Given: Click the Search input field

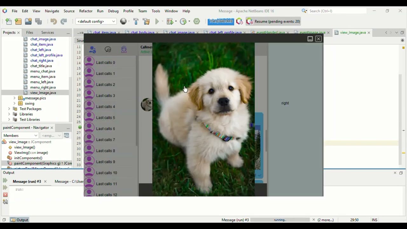Looking at the screenshot, I should coord(337,11).
